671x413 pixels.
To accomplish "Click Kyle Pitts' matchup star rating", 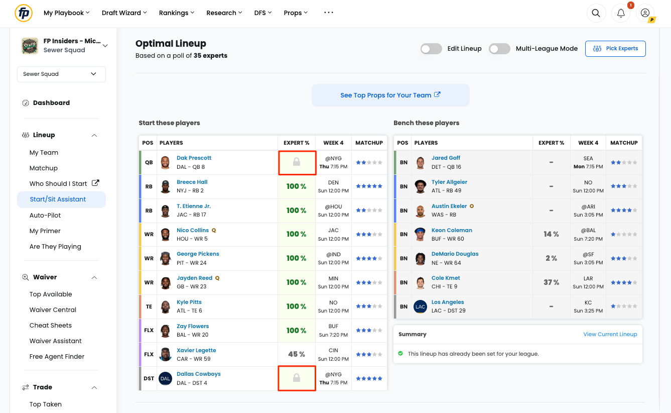I will 369,306.
